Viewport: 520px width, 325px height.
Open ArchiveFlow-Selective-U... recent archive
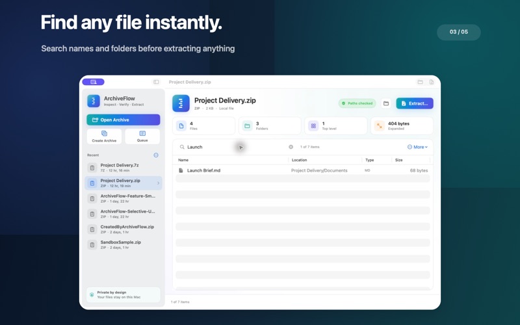coord(123,214)
